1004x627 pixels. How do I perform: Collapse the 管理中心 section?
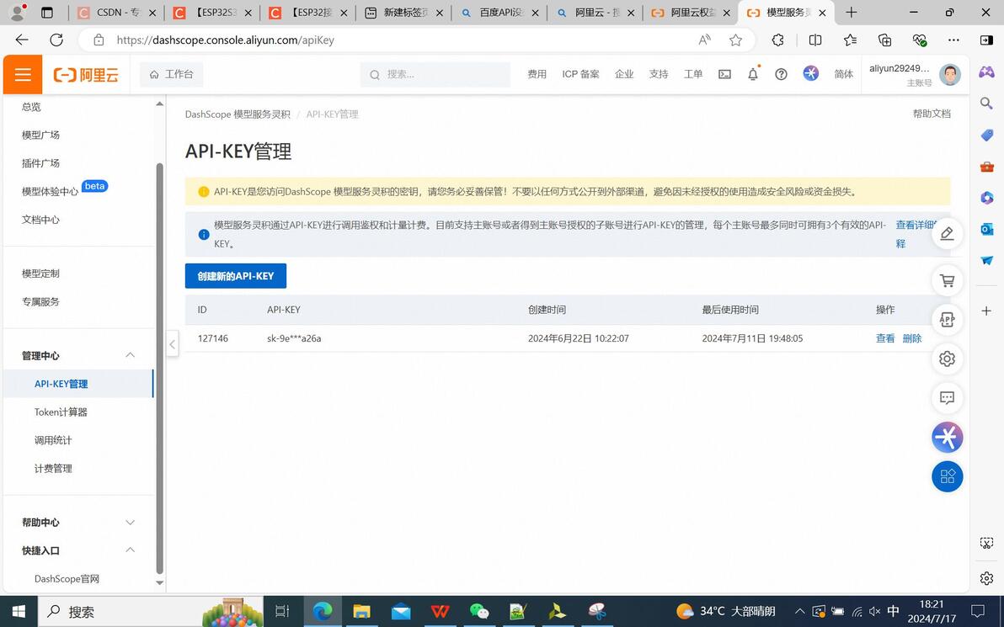(x=130, y=355)
